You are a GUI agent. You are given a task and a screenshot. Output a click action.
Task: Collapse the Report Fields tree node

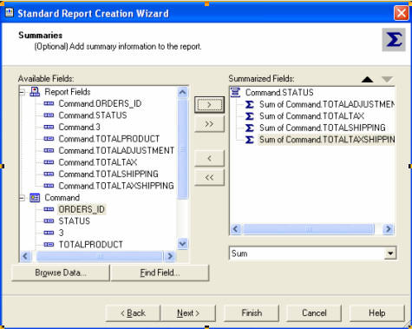coord(22,92)
